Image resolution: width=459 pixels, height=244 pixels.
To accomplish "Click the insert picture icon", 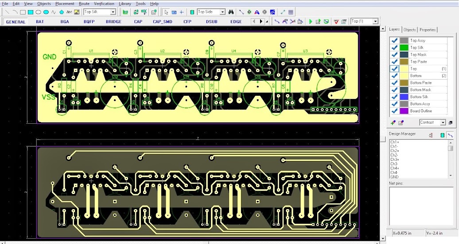I will [x=77, y=12].
